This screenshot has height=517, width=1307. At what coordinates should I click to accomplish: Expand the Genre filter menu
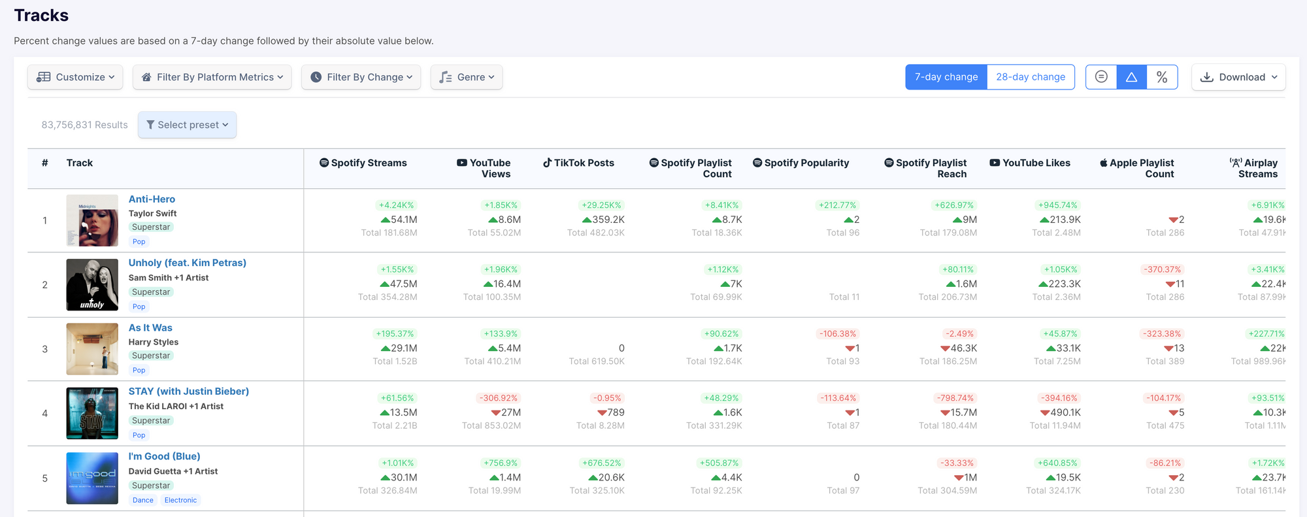(466, 77)
